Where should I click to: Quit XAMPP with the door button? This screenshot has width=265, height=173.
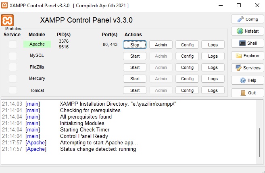tap(247, 93)
